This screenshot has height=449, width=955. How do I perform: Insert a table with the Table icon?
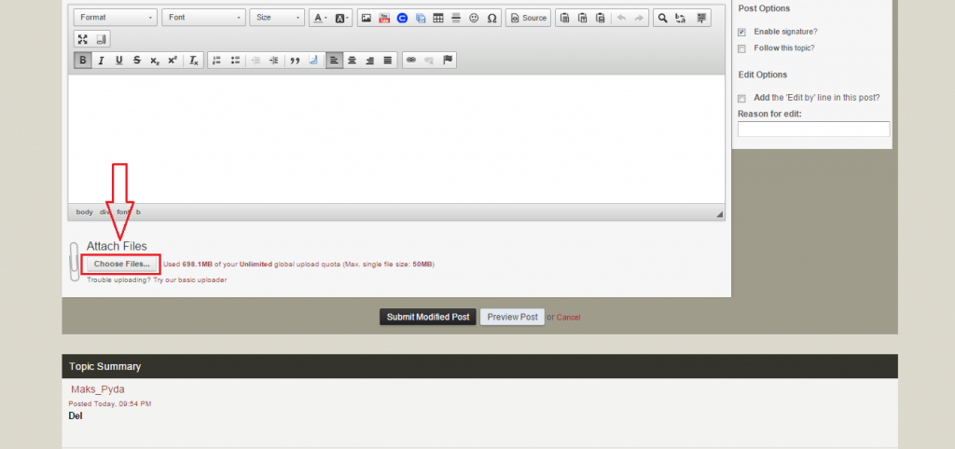438,18
